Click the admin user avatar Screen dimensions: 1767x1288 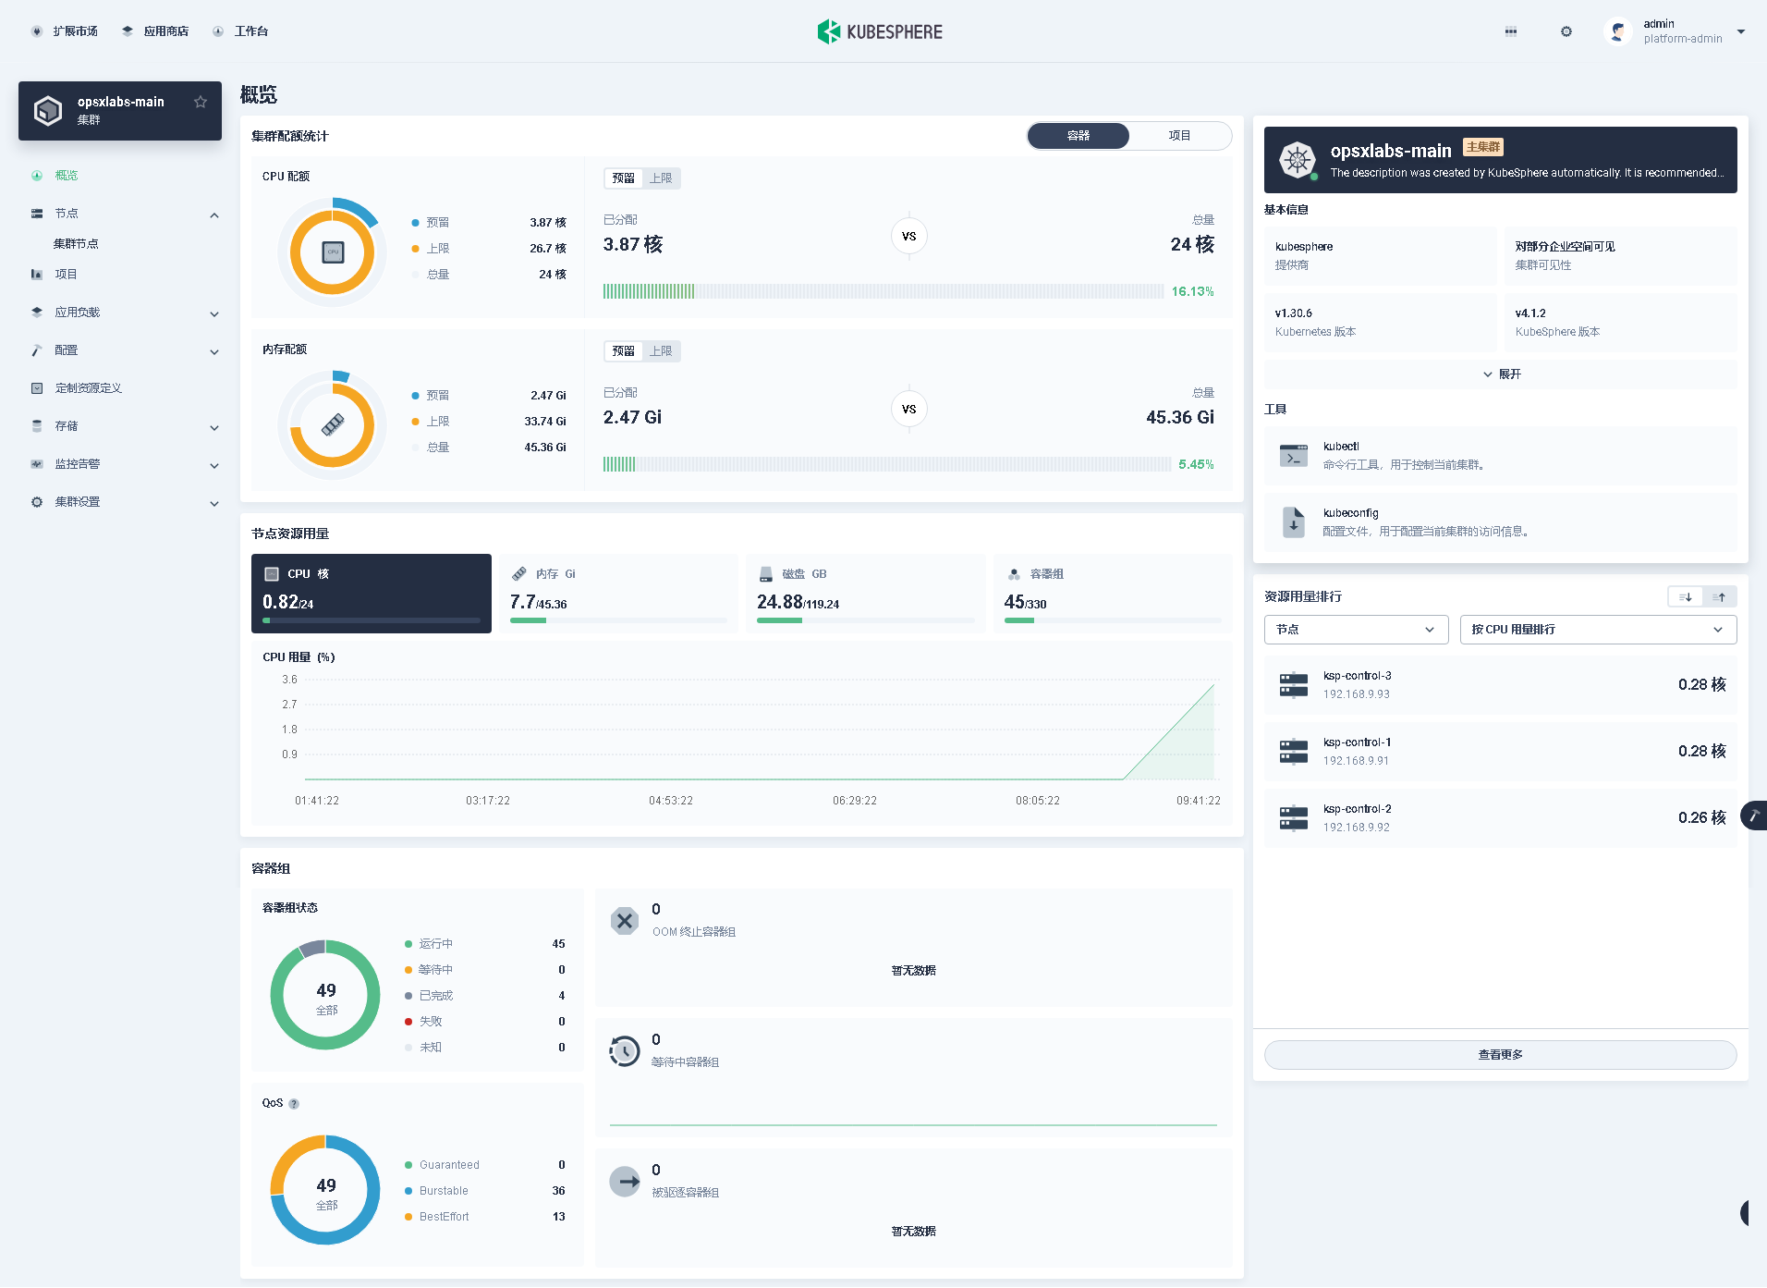point(1617,31)
